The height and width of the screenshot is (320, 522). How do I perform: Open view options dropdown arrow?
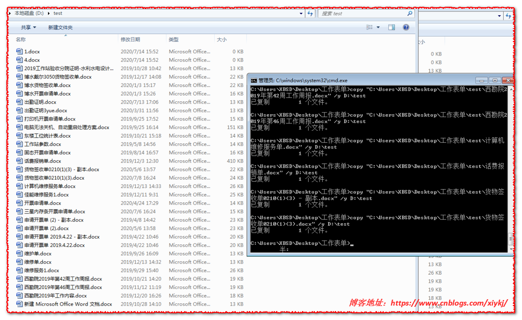378,27
